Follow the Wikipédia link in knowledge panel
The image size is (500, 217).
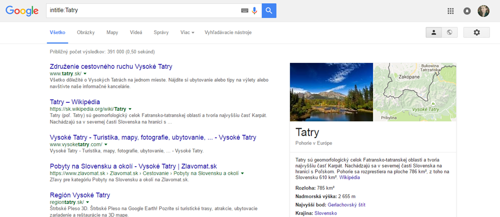point(349,177)
